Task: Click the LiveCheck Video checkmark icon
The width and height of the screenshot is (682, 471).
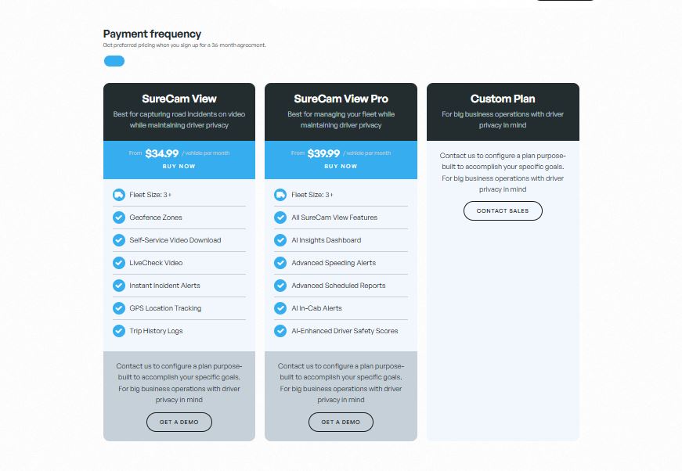Action: 119,263
